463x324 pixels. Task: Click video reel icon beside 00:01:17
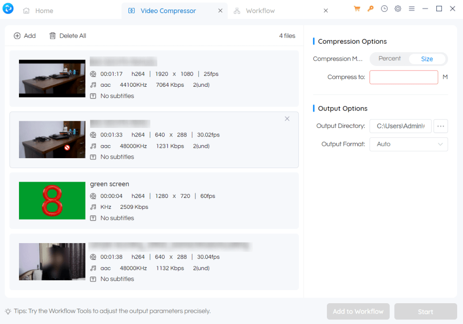[93, 74]
